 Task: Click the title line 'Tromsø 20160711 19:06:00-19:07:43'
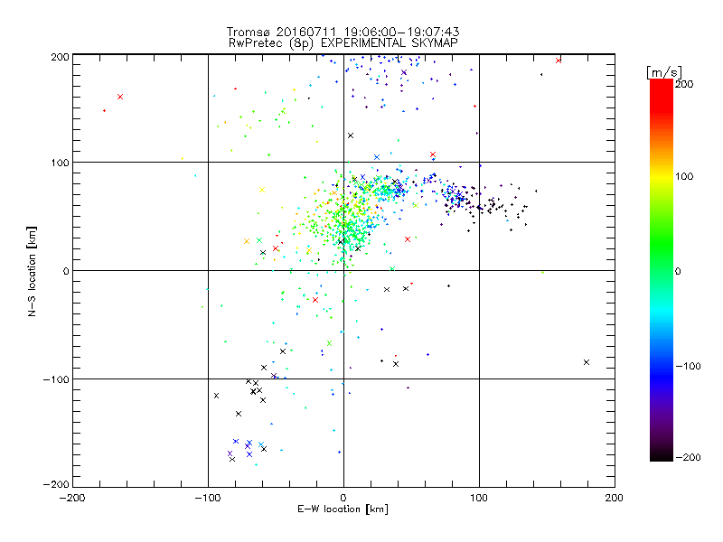[343, 32]
